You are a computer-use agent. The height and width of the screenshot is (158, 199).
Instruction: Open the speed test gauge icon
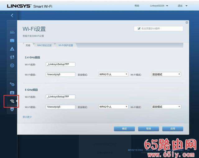[12, 65]
